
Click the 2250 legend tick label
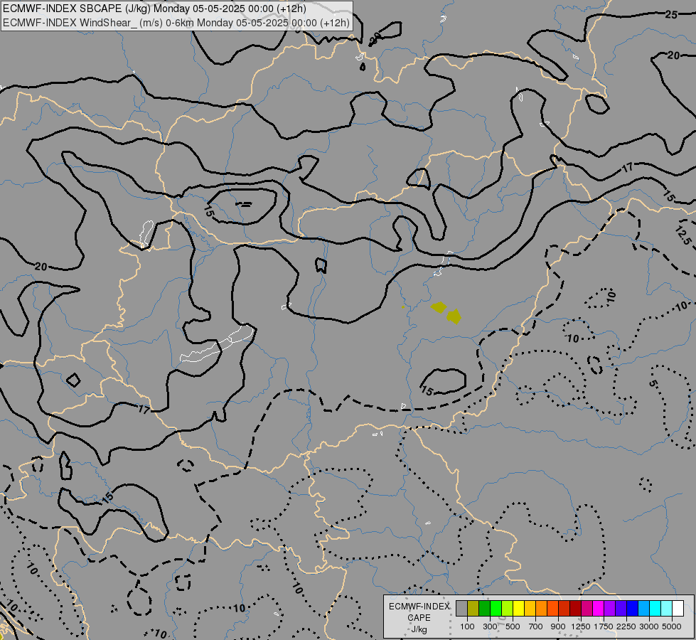coord(626,626)
